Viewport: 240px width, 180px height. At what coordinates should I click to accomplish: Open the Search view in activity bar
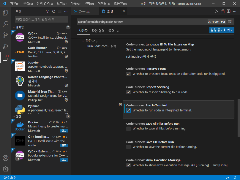pyautogui.click(x=5, y=24)
